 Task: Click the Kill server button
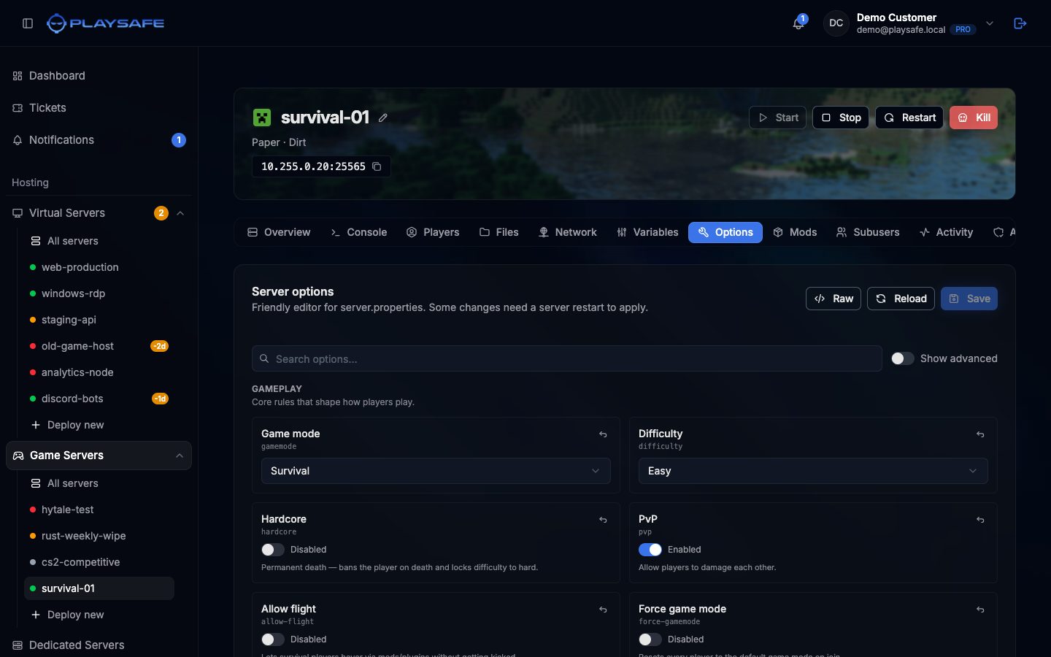click(974, 118)
